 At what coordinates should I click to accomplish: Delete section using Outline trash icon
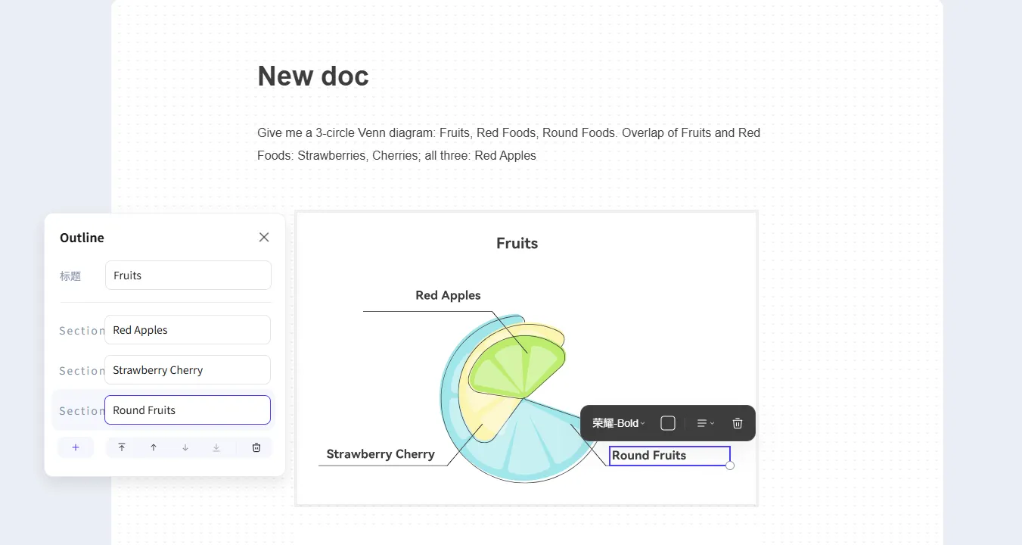click(x=256, y=447)
